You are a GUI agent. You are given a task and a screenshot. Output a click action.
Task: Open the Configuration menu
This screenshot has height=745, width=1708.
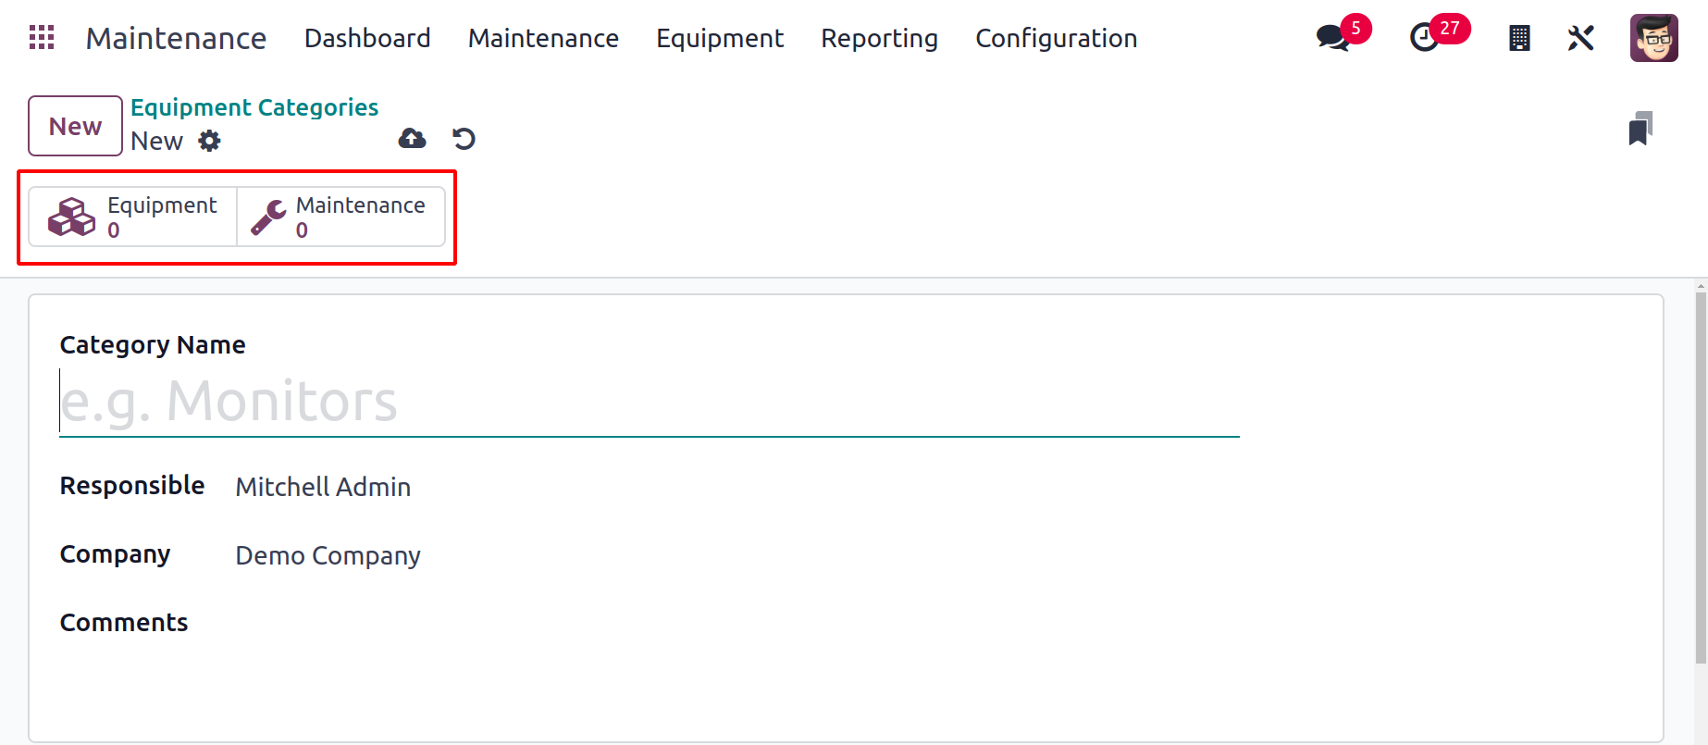coord(1056,38)
